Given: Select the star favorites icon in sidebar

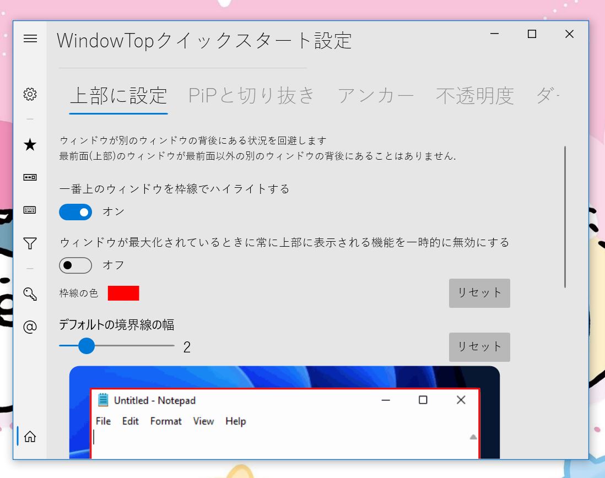Looking at the screenshot, I should click(x=30, y=145).
